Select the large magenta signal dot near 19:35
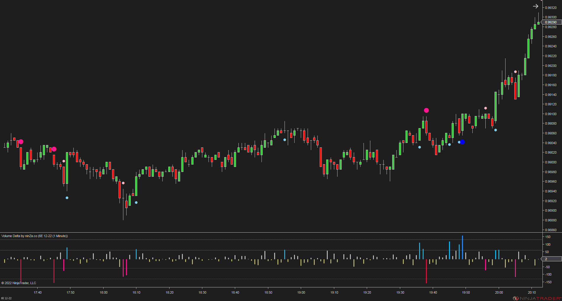Screen dimensions: 562x301 (x=426, y=110)
